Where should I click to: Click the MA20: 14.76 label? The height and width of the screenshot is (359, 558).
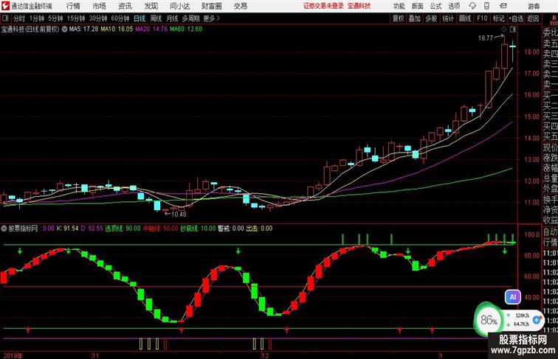point(151,29)
